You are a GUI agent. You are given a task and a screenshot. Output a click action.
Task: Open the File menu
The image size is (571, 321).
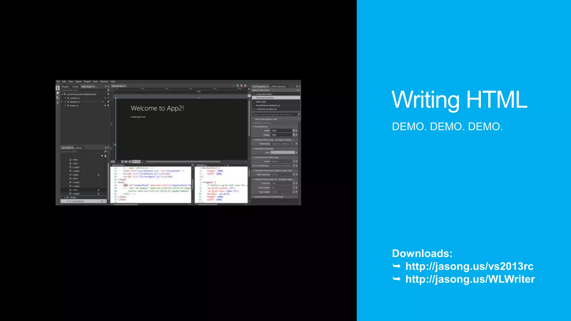point(58,82)
